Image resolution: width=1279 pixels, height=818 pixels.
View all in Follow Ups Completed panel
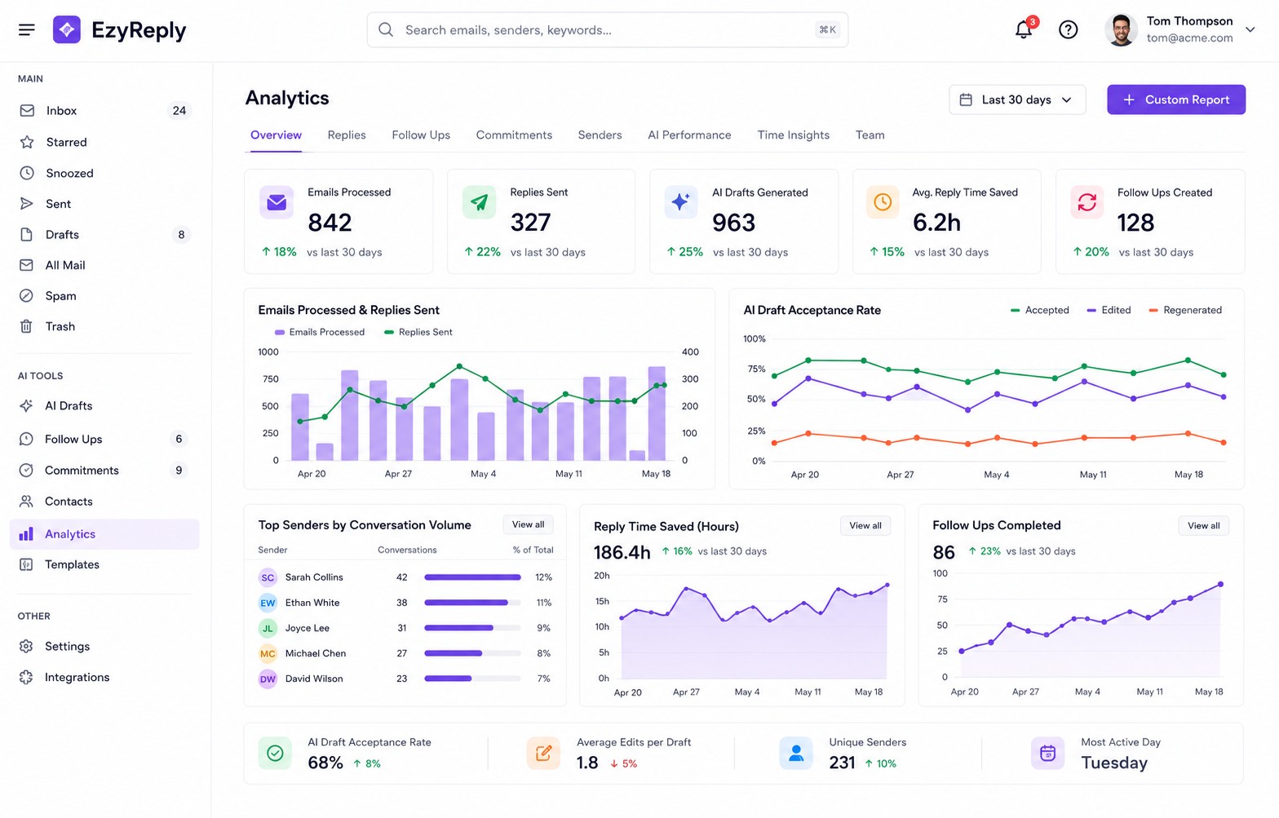(1204, 526)
